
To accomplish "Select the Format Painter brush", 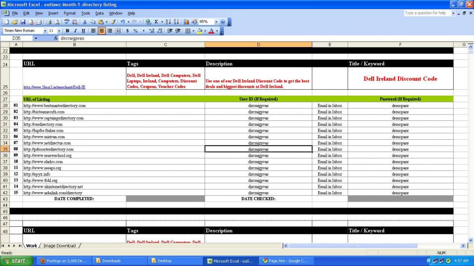I will pyautogui.click(x=113, y=22).
